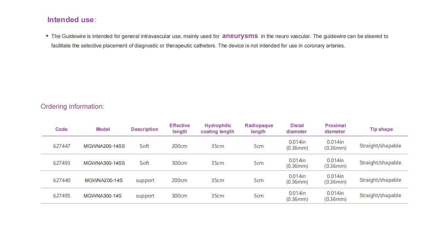The height and width of the screenshot is (234, 438).
Task: Click '300cm' effective length in row 627495
Action: 179,196
